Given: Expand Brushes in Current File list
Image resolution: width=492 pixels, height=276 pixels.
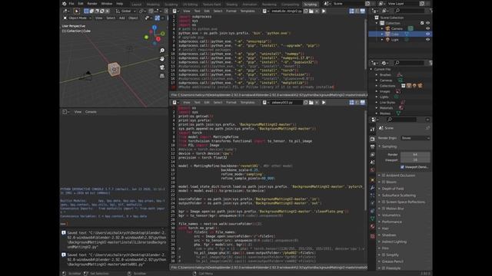Looking at the screenshot, I should [x=377, y=75].
